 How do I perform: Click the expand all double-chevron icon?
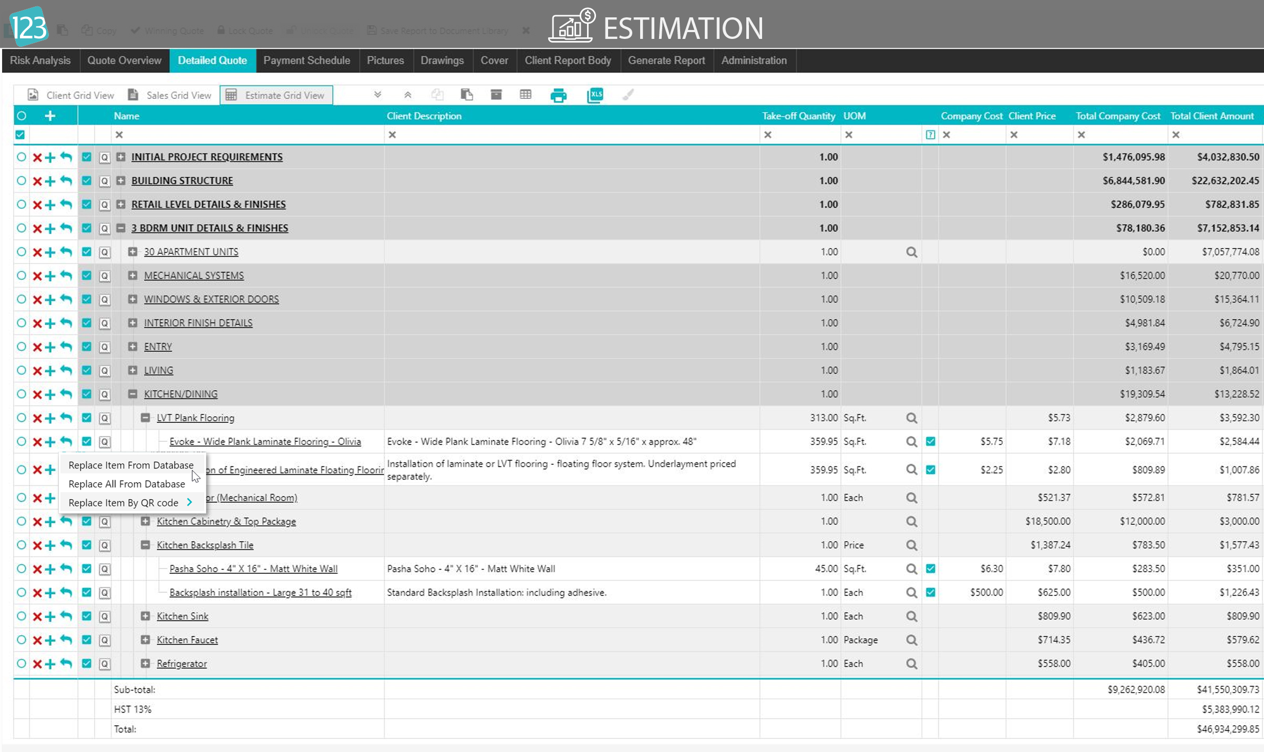pos(377,95)
